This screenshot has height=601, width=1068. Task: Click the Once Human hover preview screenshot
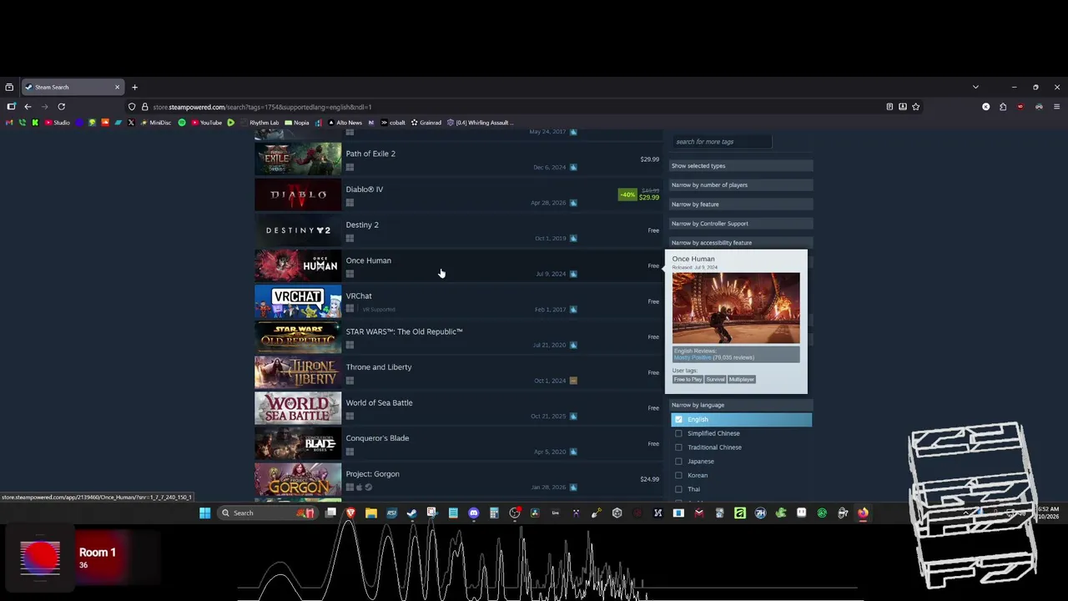coord(736,308)
